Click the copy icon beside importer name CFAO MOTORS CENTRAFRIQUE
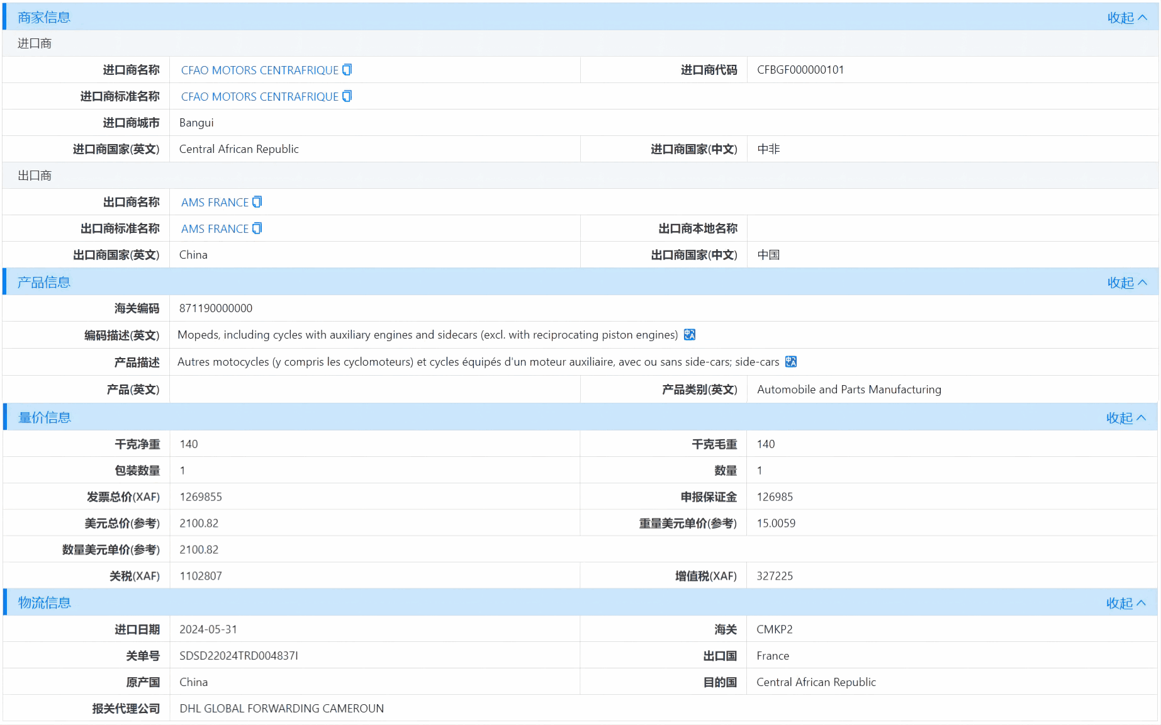The height and width of the screenshot is (725, 1161). pyautogui.click(x=347, y=69)
